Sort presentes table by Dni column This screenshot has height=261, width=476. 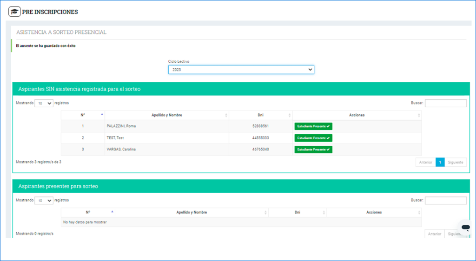pyautogui.click(x=297, y=212)
